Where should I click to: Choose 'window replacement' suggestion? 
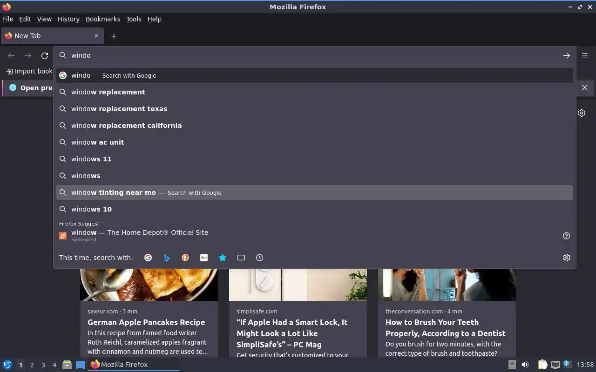(x=315, y=92)
